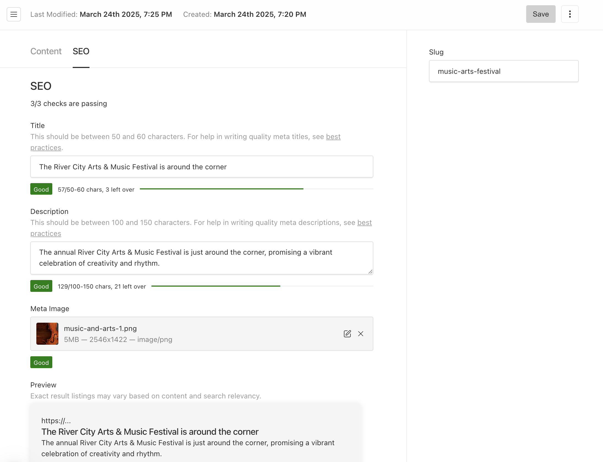Click the Good badge under Title
The height and width of the screenshot is (462, 603).
pos(41,189)
